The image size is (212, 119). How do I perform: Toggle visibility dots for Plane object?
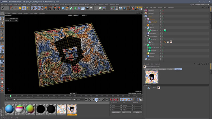pyautogui.click(x=162, y=42)
